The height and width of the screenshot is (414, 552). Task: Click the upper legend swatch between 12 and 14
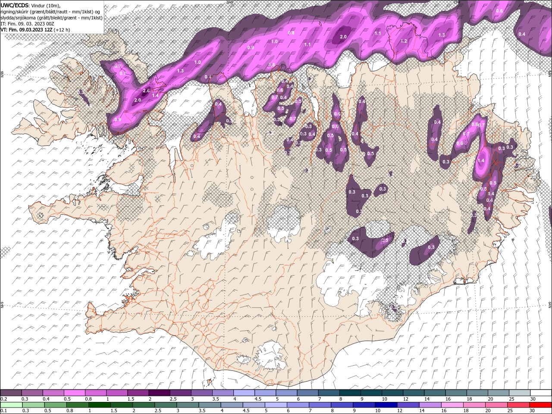pyautogui.click(x=413, y=393)
